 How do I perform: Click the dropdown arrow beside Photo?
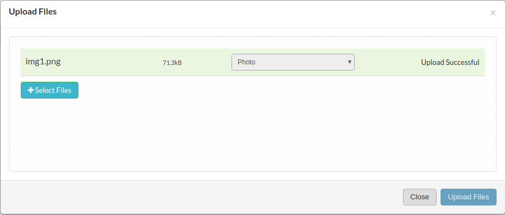click(x=349, y=62)
